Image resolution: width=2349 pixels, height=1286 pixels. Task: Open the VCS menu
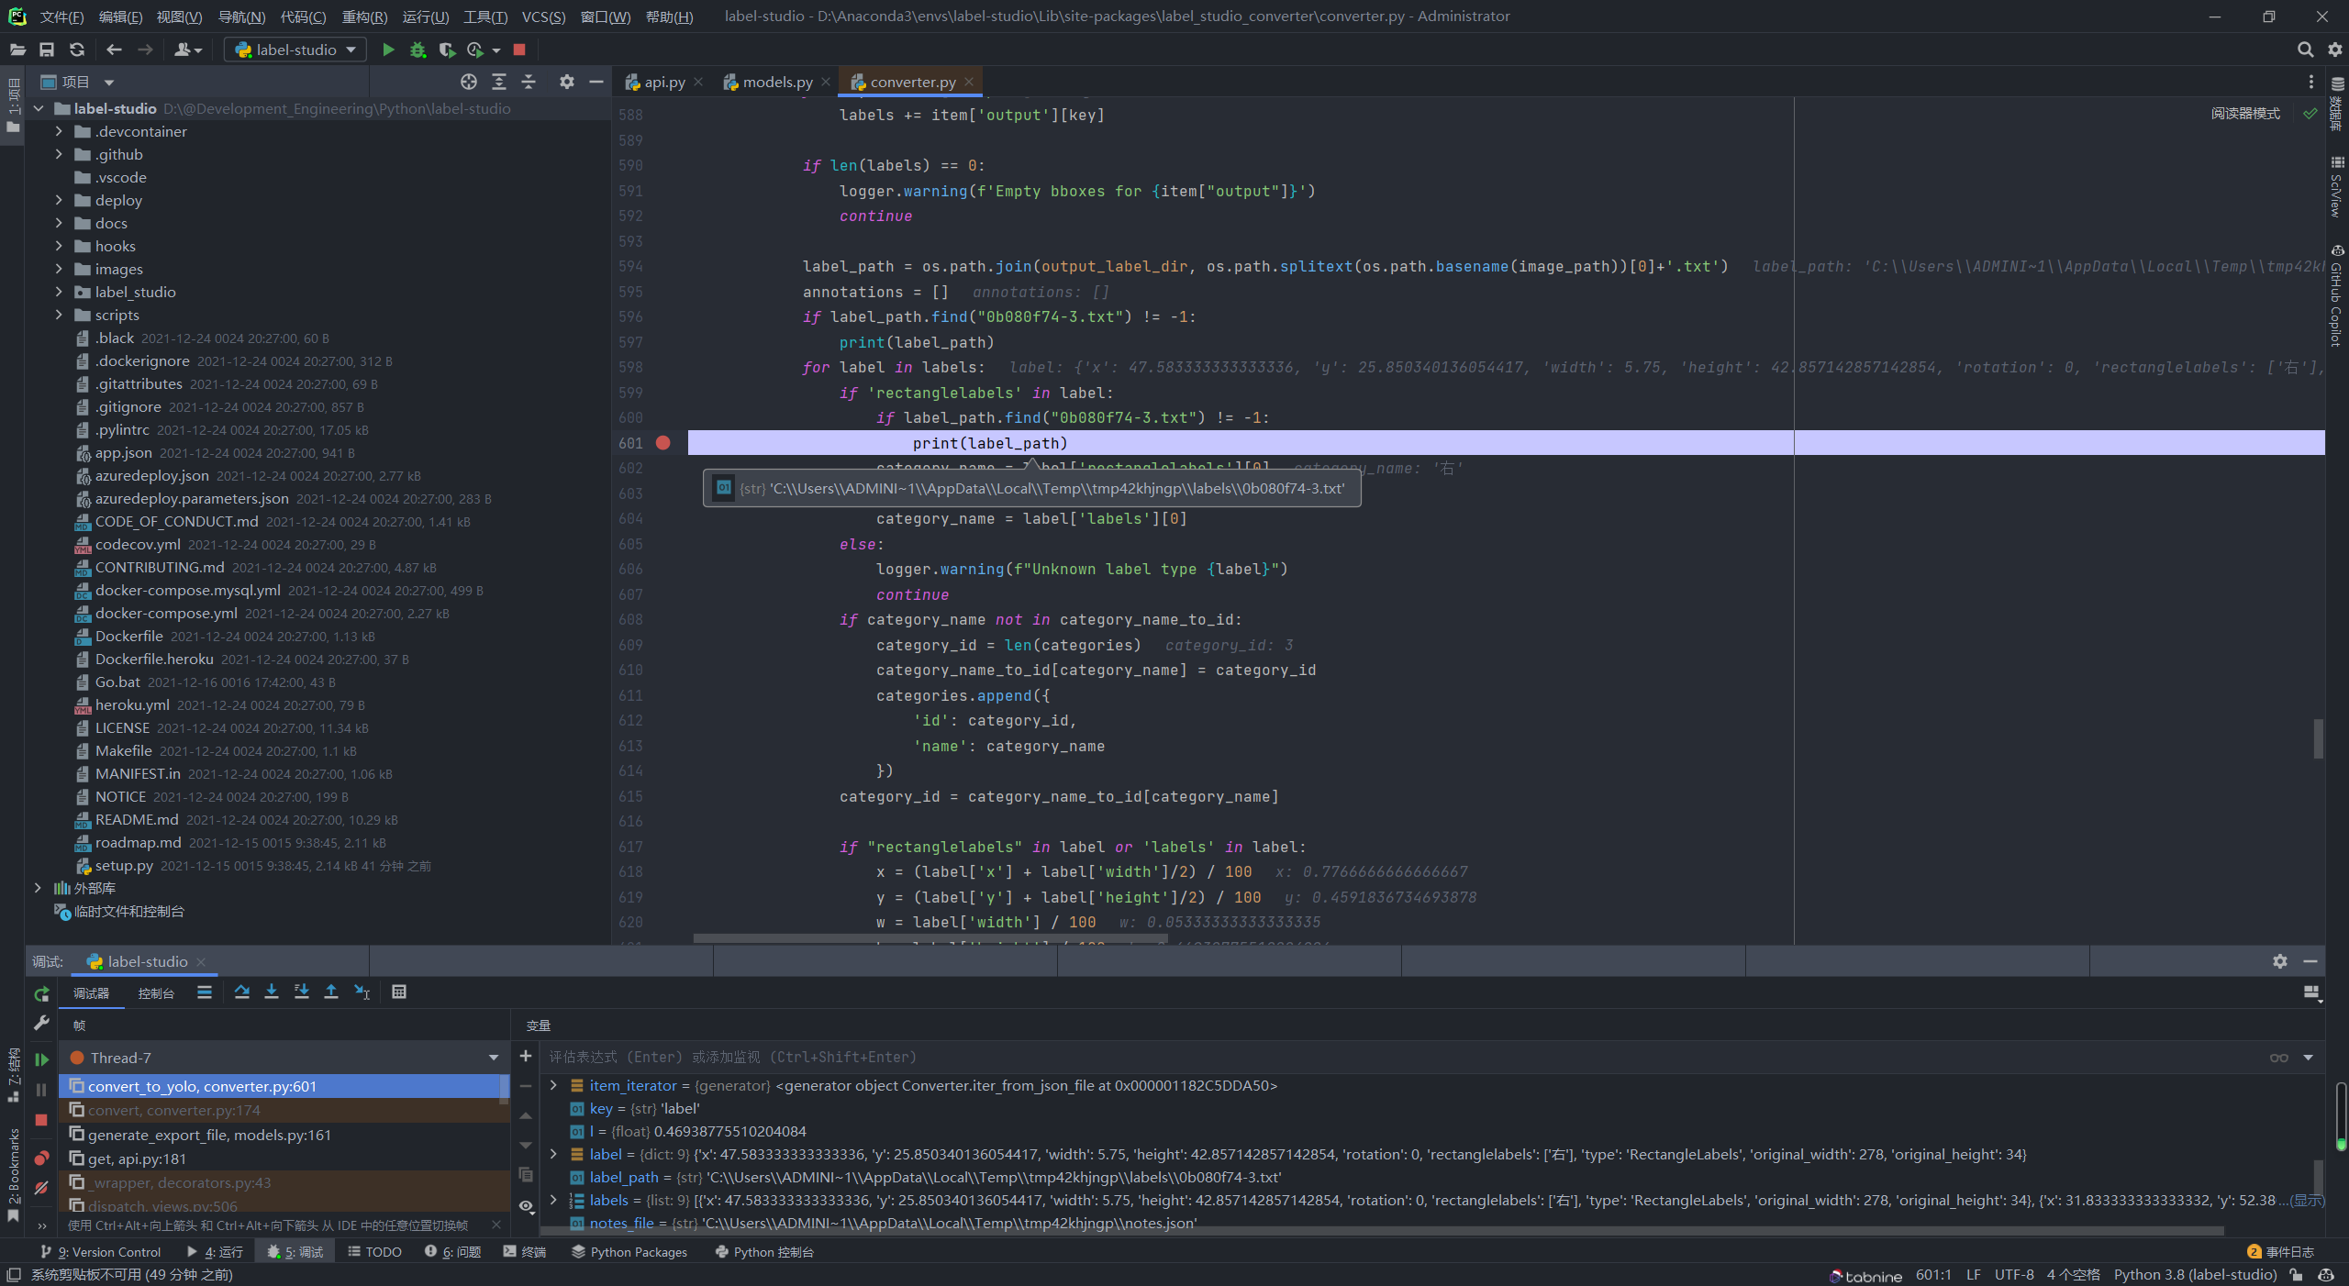click(543, 16)
